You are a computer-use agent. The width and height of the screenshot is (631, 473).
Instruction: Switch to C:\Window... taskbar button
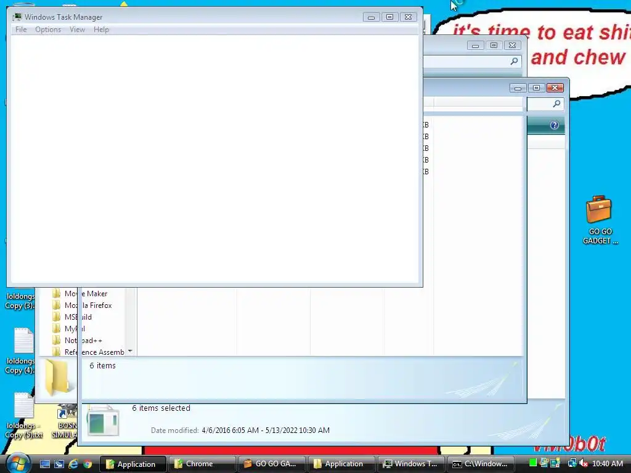pos(480,464)
